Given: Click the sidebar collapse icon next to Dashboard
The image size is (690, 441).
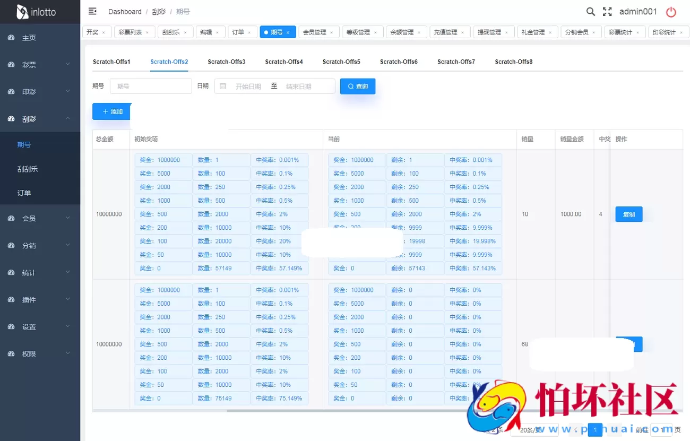Looking at the screenshot, I should (92, 11).
